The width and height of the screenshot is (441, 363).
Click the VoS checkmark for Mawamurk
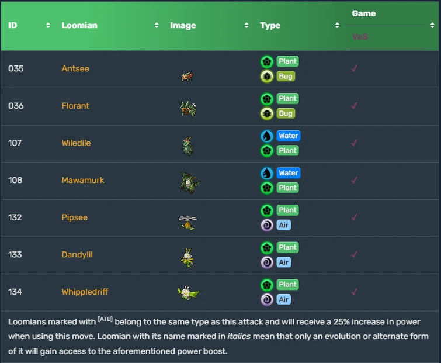pos(354,180)
